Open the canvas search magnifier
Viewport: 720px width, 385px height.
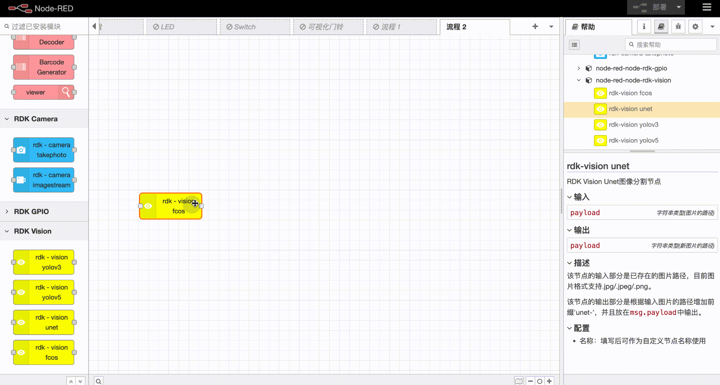coord(98,381)
